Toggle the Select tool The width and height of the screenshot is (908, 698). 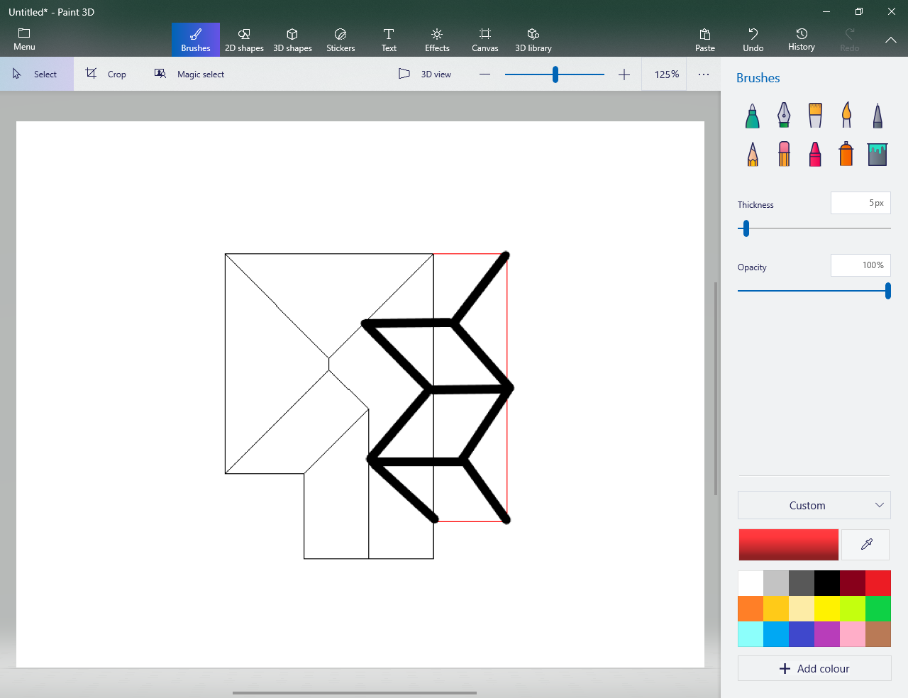(36, 74)
